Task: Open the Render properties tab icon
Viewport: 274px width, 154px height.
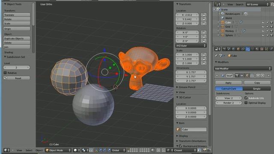Action: [x=224, y=49]
